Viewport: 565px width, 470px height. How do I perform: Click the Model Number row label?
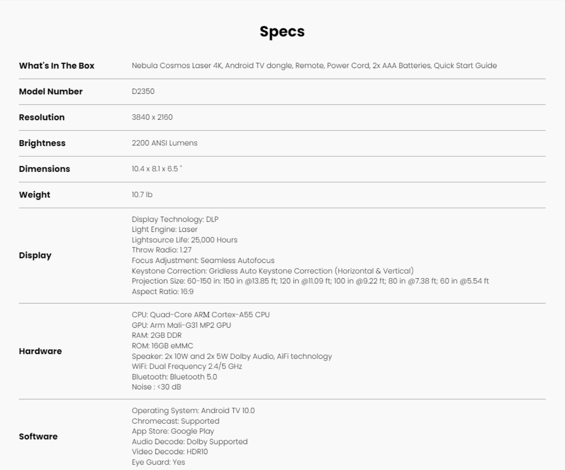click(50, 91)
